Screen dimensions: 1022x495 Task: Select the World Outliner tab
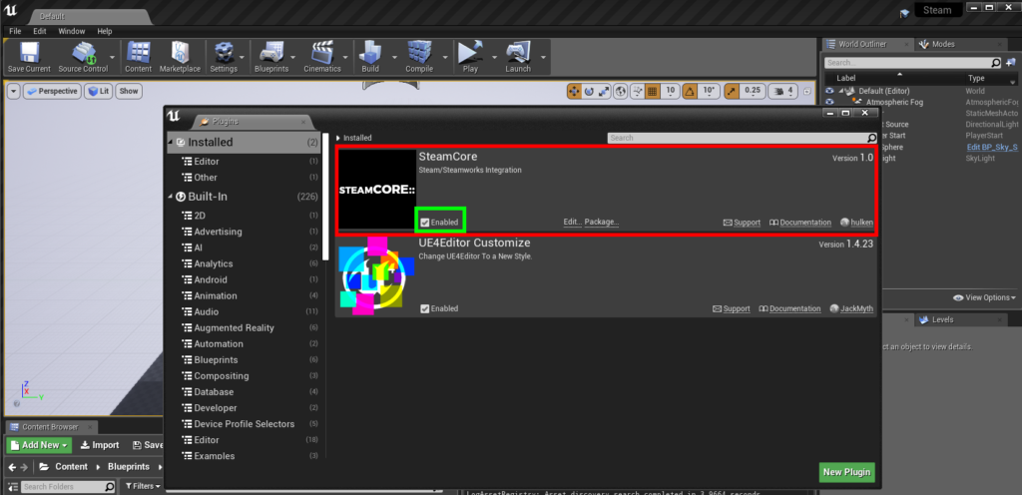click(866, 44)
